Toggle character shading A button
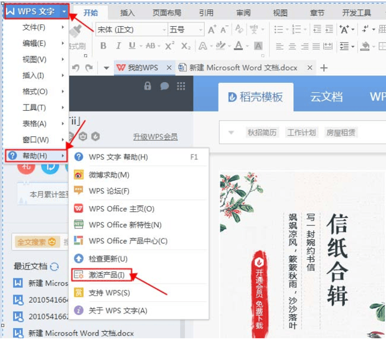The image size is (386, 343). 258,46
